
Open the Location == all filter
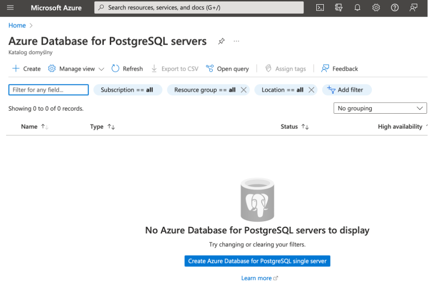282,90
